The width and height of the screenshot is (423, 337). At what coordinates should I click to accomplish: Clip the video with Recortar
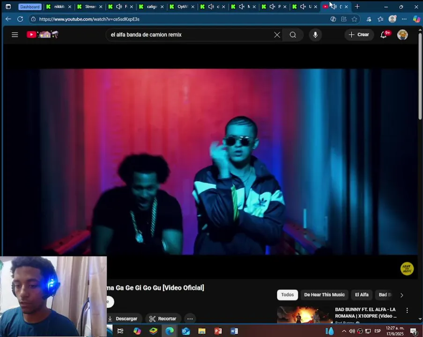click(x=163, y=318)
